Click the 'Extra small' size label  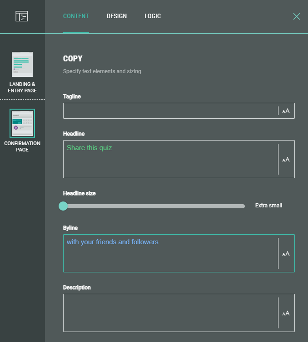tap(268, 206)
